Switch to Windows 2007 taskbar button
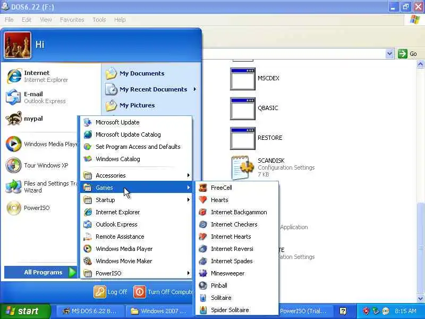This screenshot has height=319, width=425. tap(159, 311)
